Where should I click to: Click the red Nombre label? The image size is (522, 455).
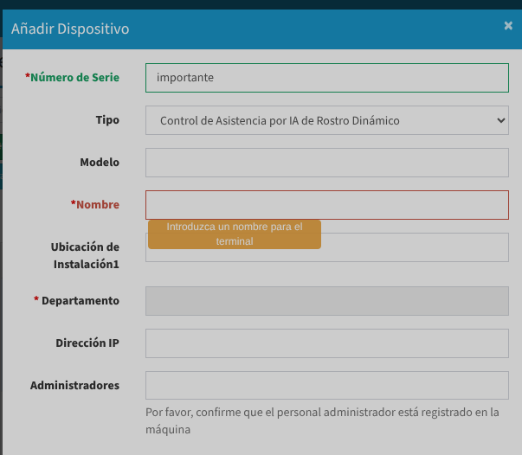click(x=97, y=205)
